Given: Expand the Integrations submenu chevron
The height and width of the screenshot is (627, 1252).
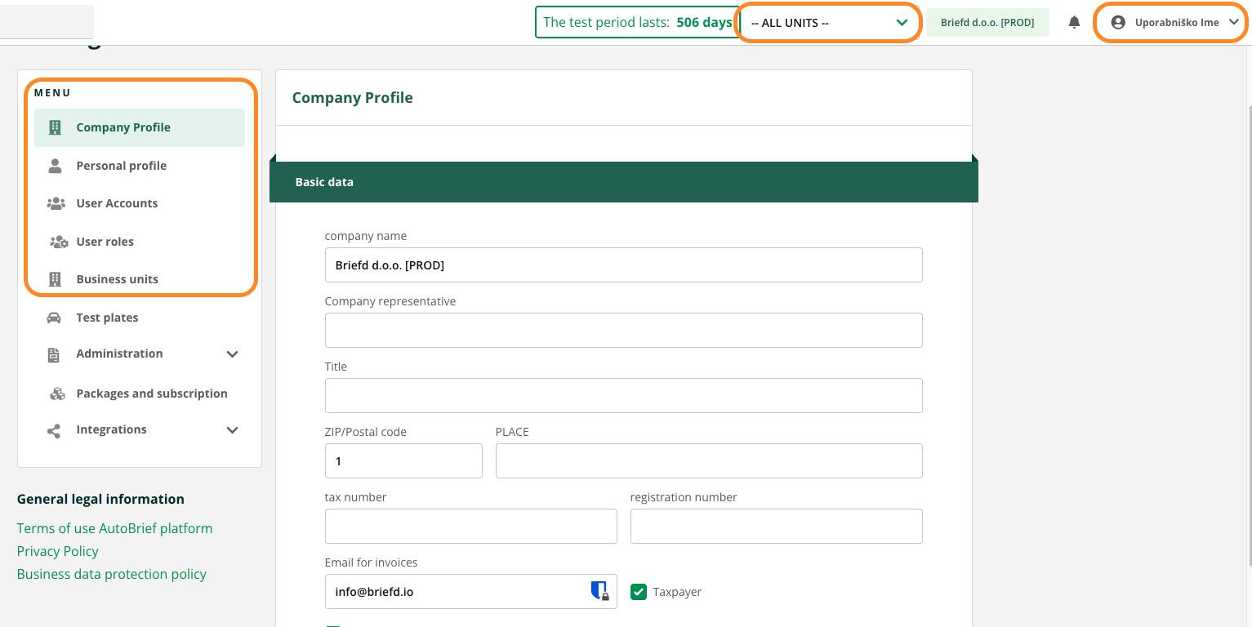Looking at the screenshot, I should click(x=232, y=430).
